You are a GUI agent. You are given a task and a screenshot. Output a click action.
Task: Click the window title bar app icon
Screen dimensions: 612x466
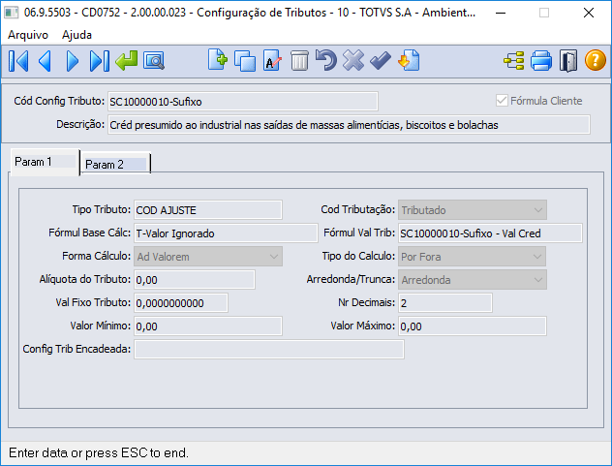pos(11,13)
